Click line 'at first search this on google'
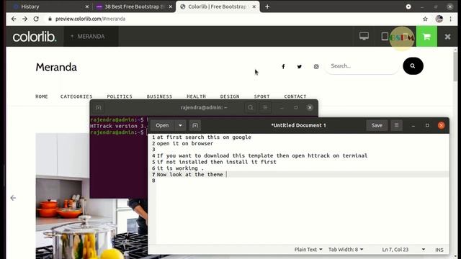 coord(204,137)
